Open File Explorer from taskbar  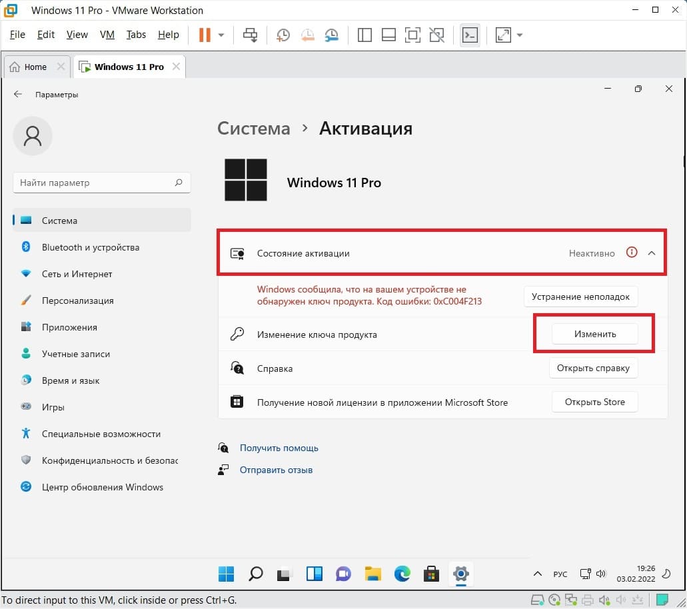pos(373,574)
